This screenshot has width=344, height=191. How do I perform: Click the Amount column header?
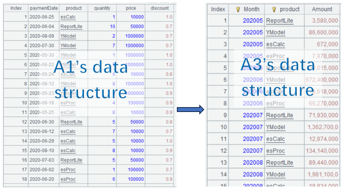322,9
